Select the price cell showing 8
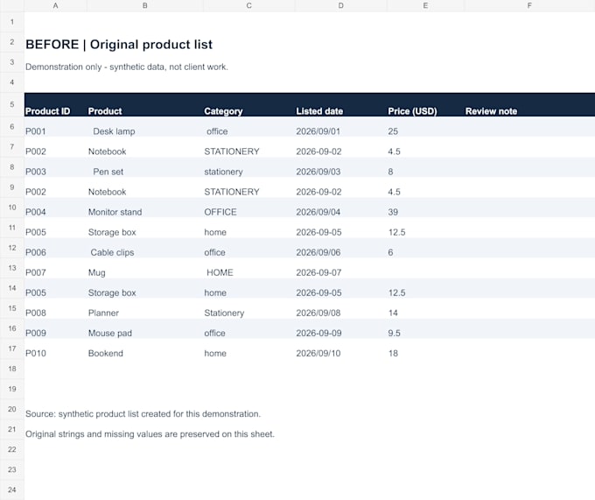Screen dimensions: 595x500 point(425,167)
